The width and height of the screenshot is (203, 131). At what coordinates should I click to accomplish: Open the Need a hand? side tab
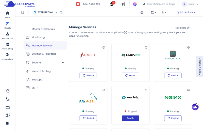pos(199,67)
